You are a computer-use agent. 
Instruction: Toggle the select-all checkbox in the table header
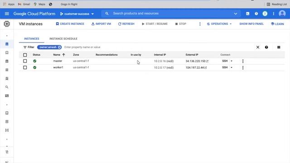25,55
